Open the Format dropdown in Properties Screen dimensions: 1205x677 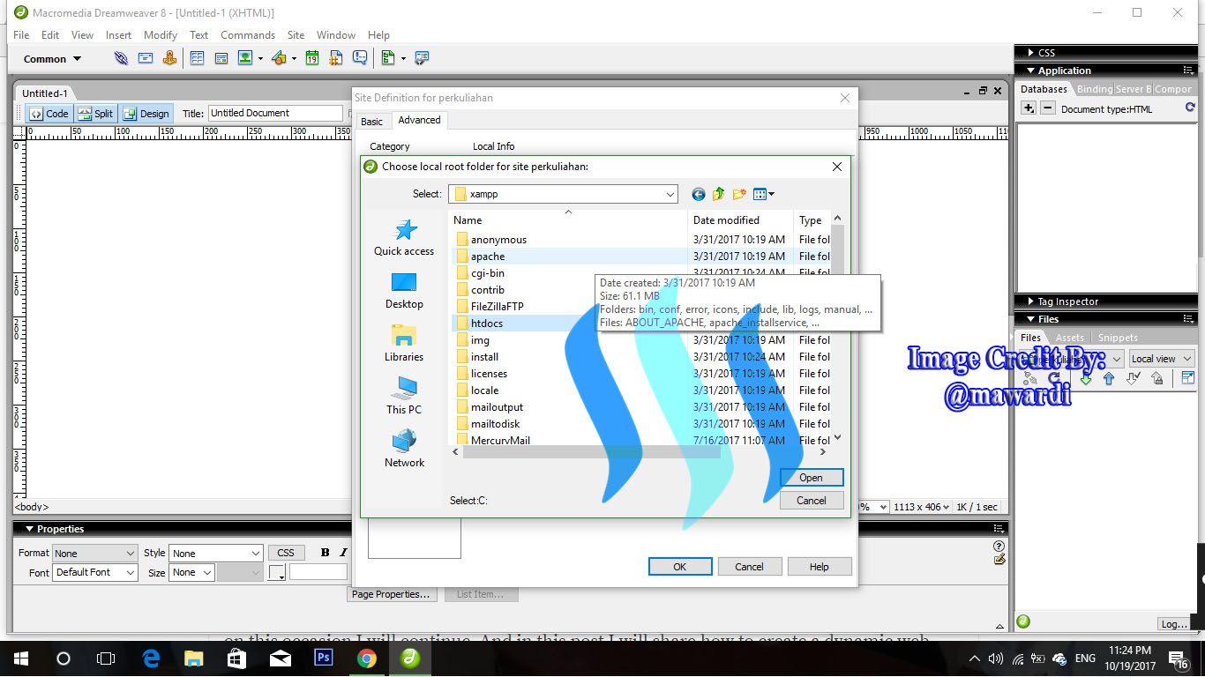pos(95,554)
